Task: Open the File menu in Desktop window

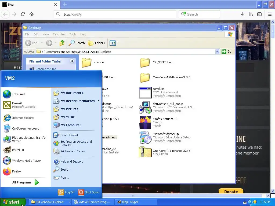Action: pos(27,34)
